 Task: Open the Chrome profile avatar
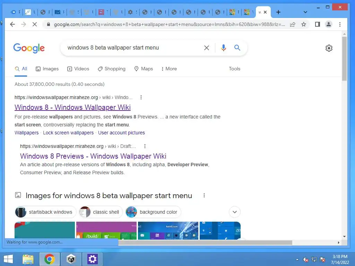click(329, 24)
